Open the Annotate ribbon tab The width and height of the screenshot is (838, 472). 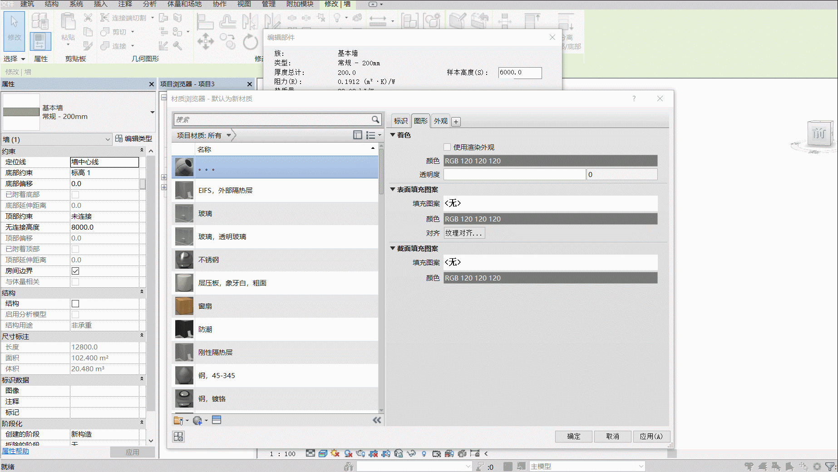click(x=125, y=4)
